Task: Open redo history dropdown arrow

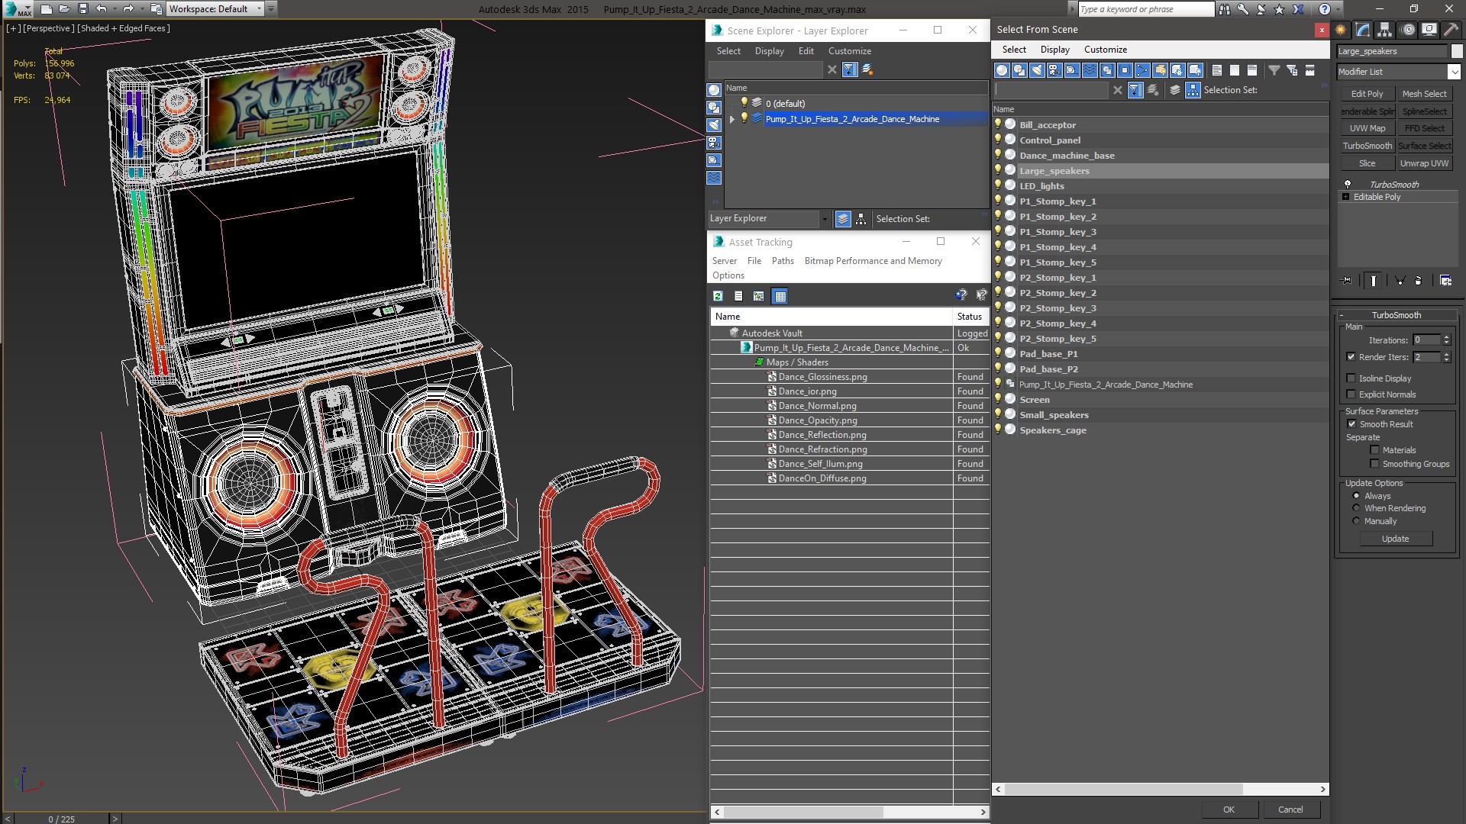Action: [141, 9]
